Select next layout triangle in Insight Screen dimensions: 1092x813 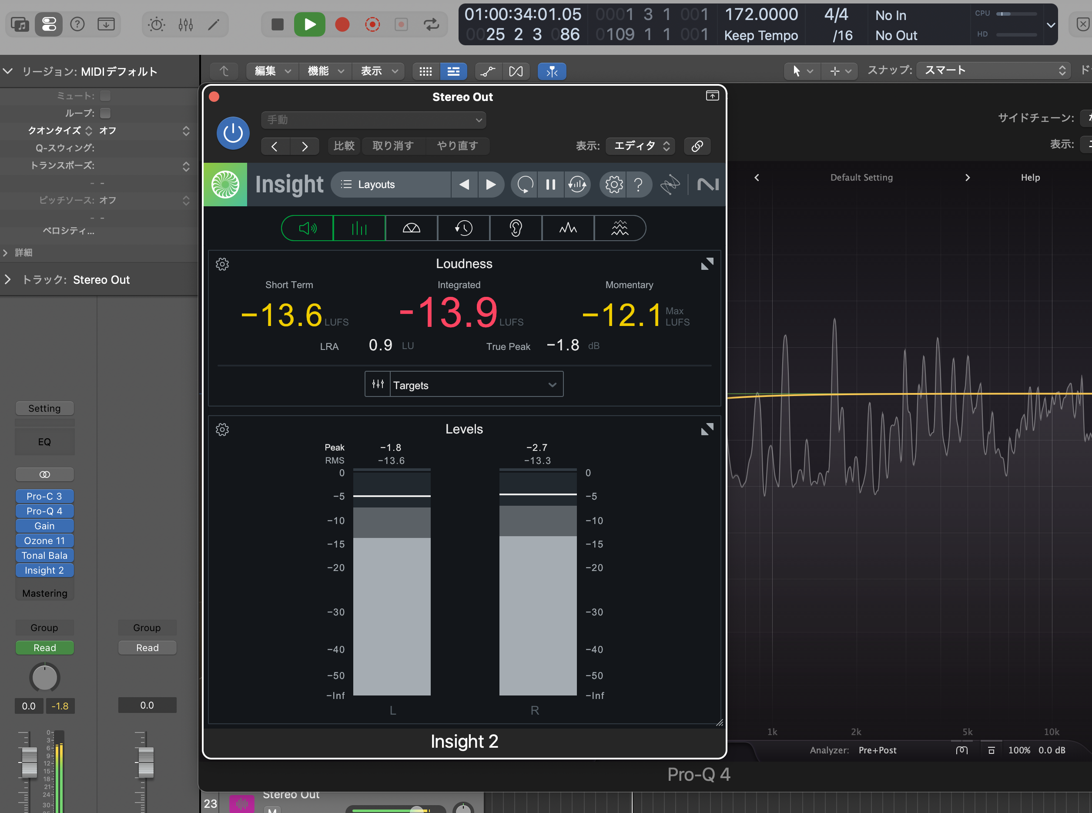(x=490, y=185)
